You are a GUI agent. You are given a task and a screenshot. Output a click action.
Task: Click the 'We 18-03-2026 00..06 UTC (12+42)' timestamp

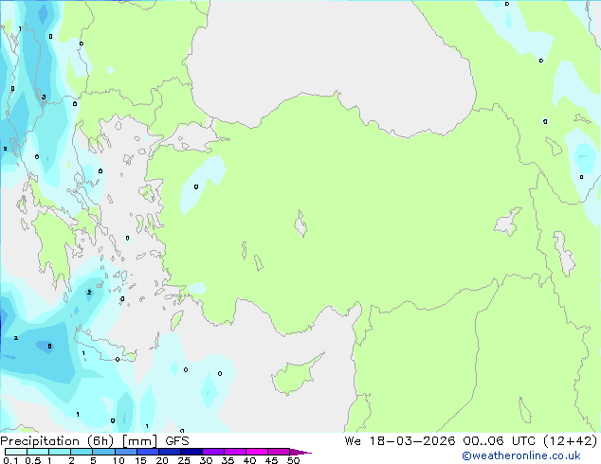471,441
